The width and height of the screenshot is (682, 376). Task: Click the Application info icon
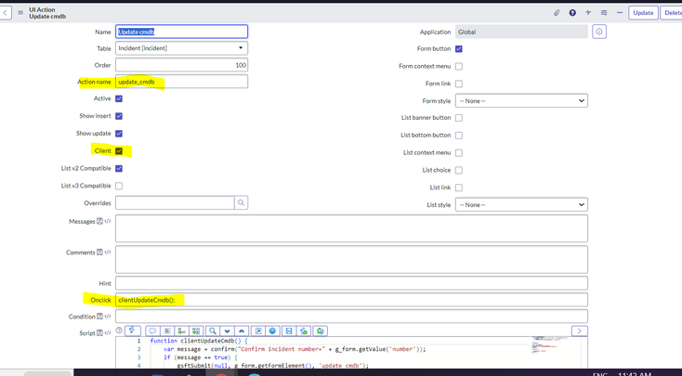click(x=599, y=32)
